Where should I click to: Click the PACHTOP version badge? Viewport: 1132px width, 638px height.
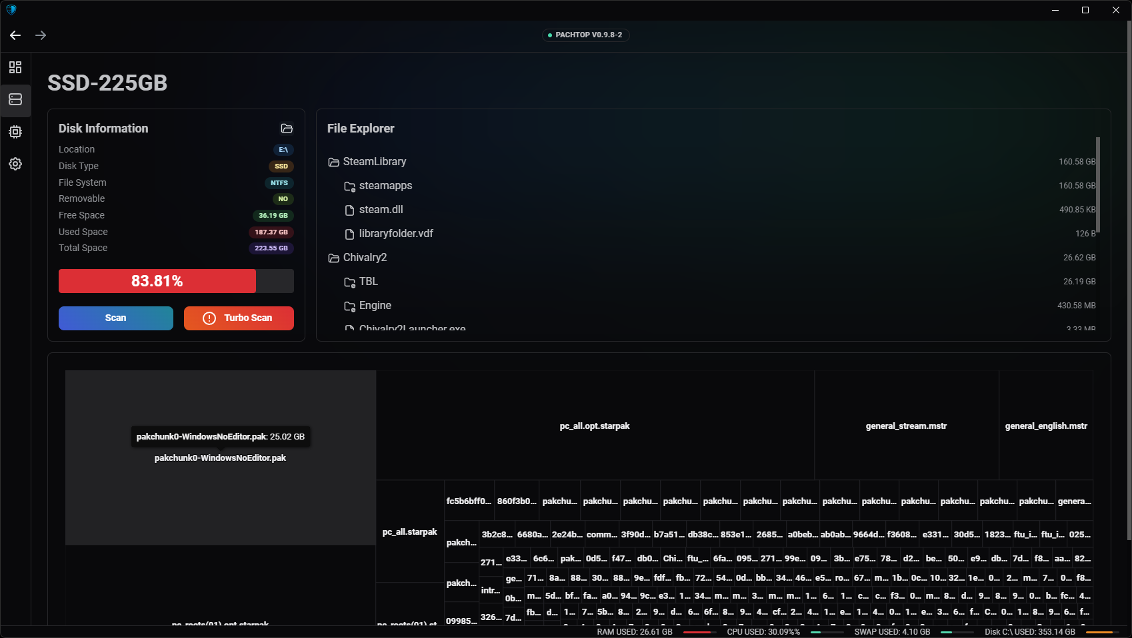click(x=585, y=35)
